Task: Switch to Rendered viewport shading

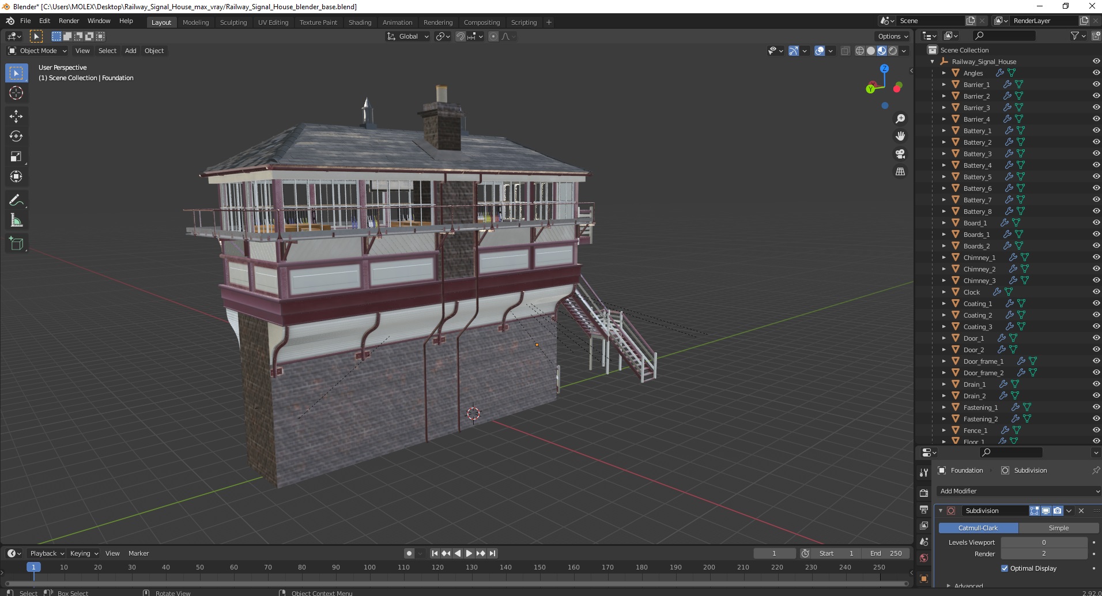Action: pos(893,51)
